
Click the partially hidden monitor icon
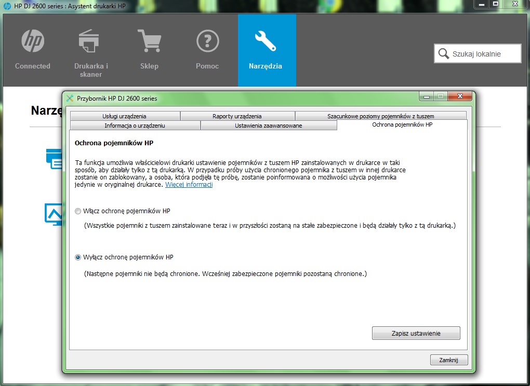click(x=54, y=214)
